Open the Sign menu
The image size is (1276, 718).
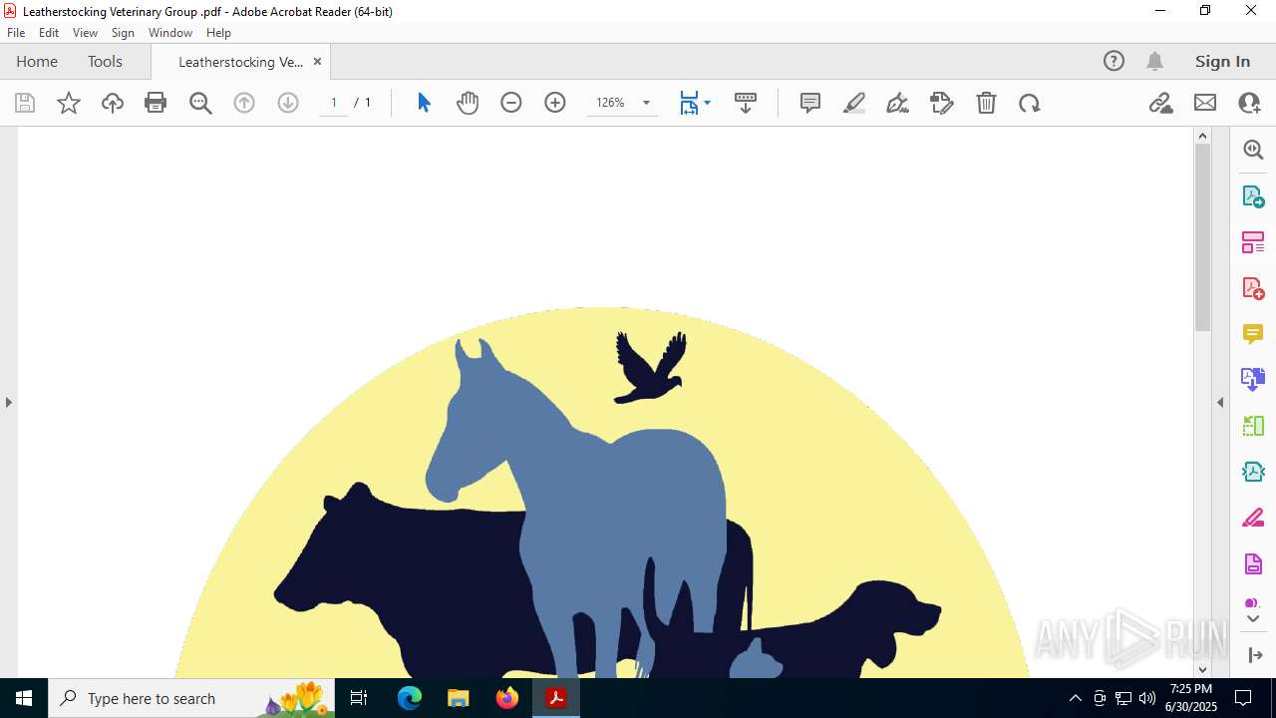(x=123, y=33)
